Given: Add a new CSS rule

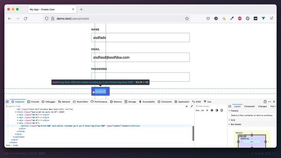Looking at the screenshot, I should [207, 110].
